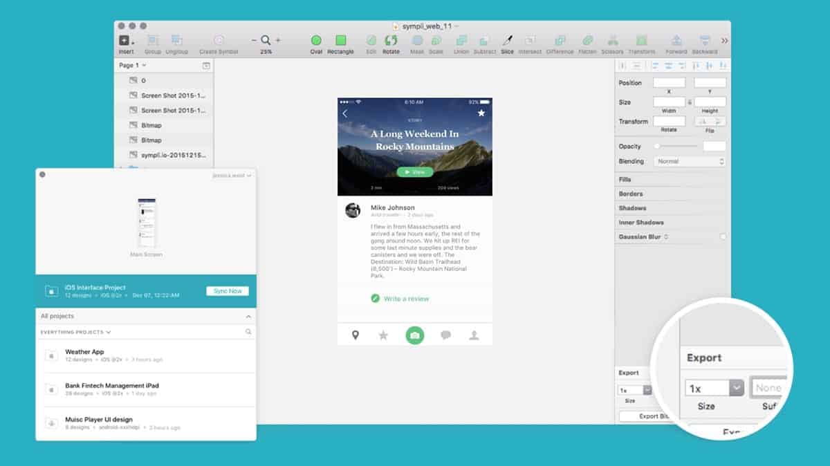The width and height of the screenshot is (830, 466).
Task: Collapse the All projects section
Action: [x=248, y=316]
